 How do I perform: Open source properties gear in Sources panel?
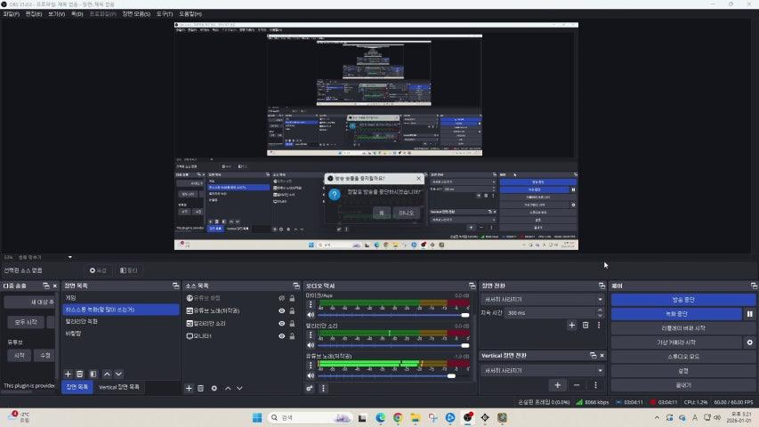(214, 388)
